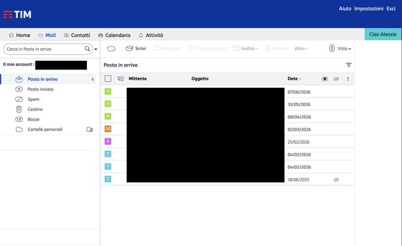This screenshot has width=402, height=246.
Task: Tick the select-all messages checkbox
Action: tap(108, 78)
